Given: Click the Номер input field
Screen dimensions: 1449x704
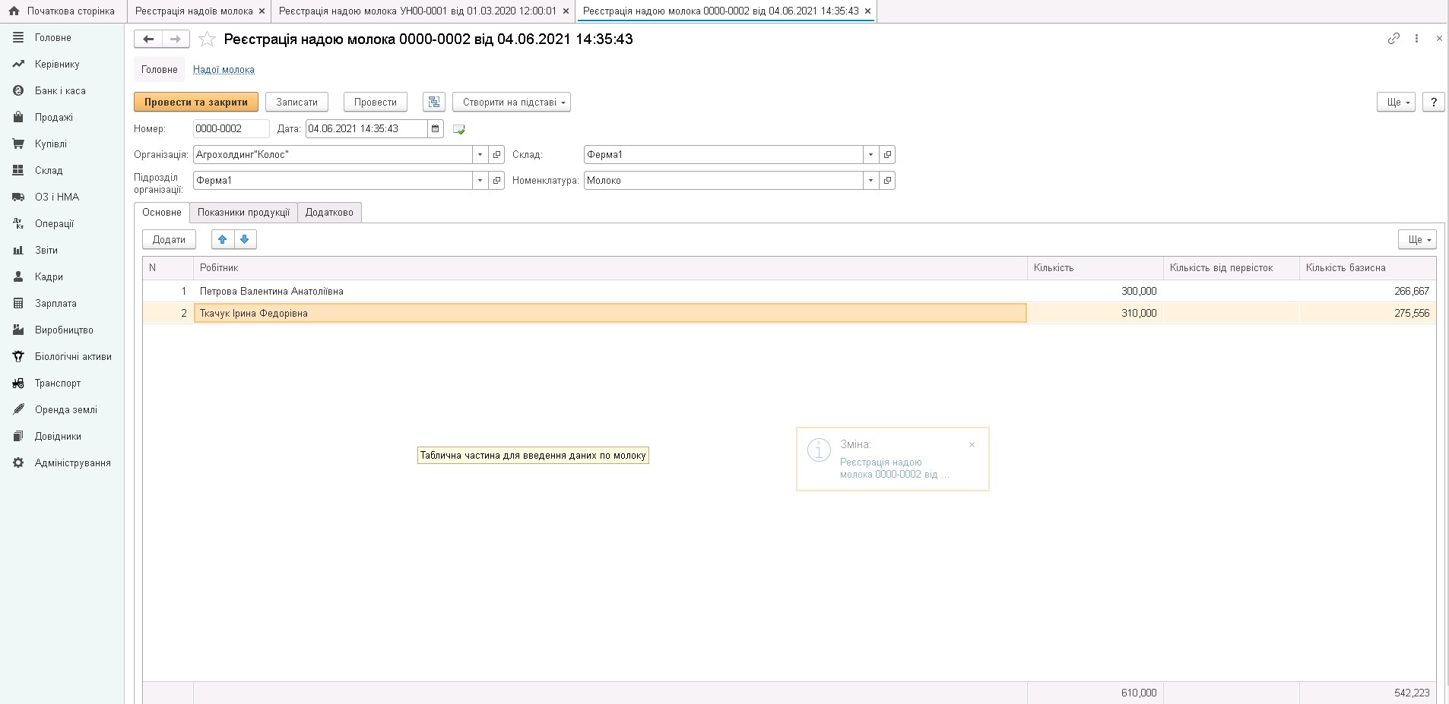Looking at the screenshot, I should (230, 129).
